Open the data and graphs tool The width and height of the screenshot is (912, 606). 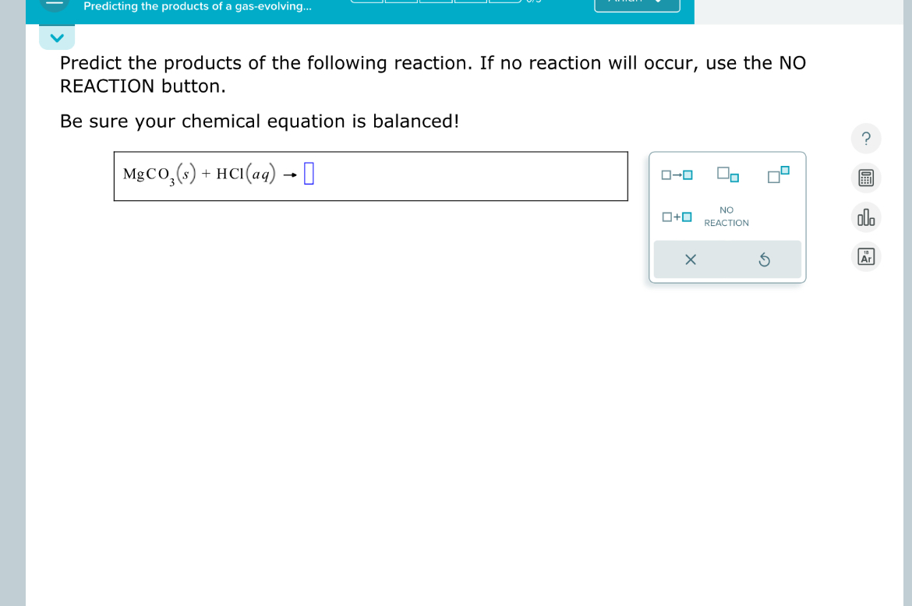tap(865, 217)
